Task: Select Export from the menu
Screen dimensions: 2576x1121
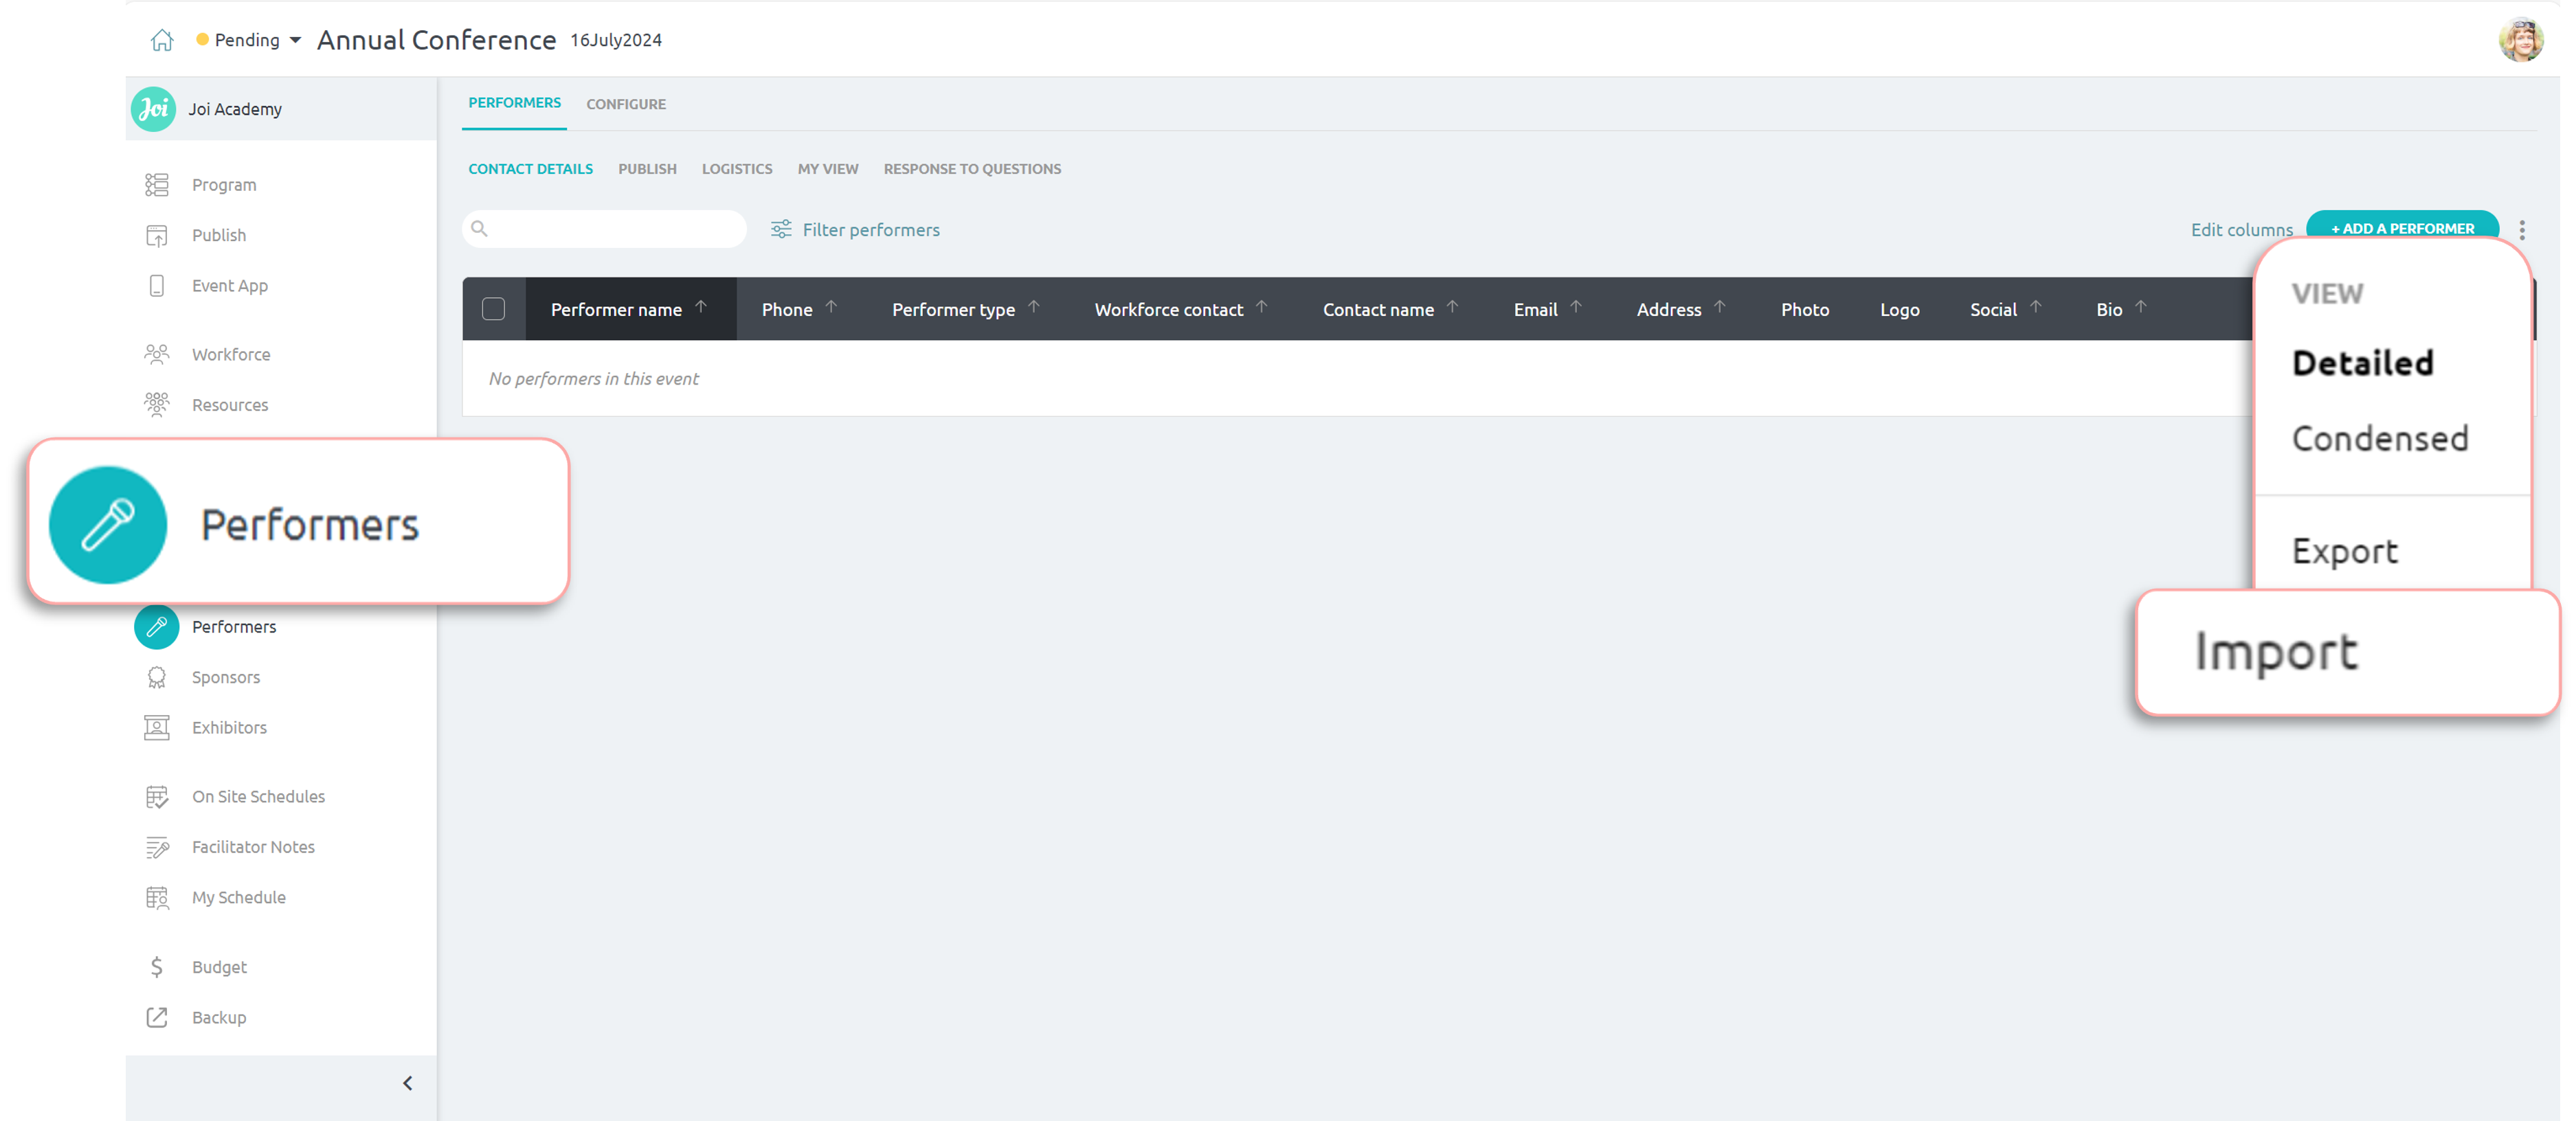Action: 2344,551
